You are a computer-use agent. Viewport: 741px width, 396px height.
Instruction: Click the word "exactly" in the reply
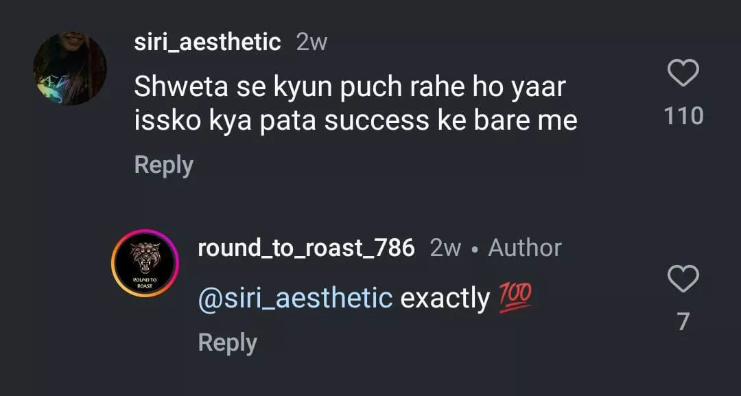pos(445,299)
